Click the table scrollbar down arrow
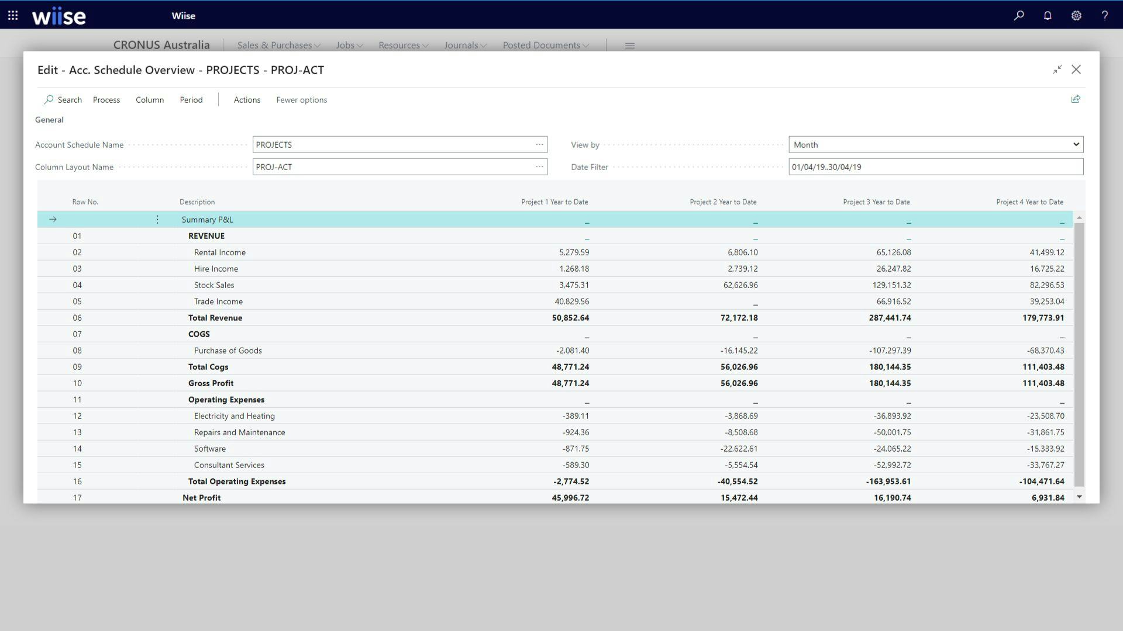 (x=1079, y=497)
